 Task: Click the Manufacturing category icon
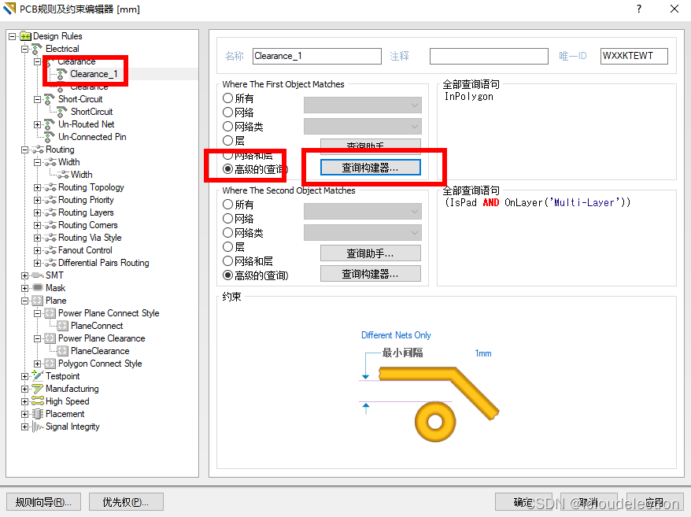(38, 389)
